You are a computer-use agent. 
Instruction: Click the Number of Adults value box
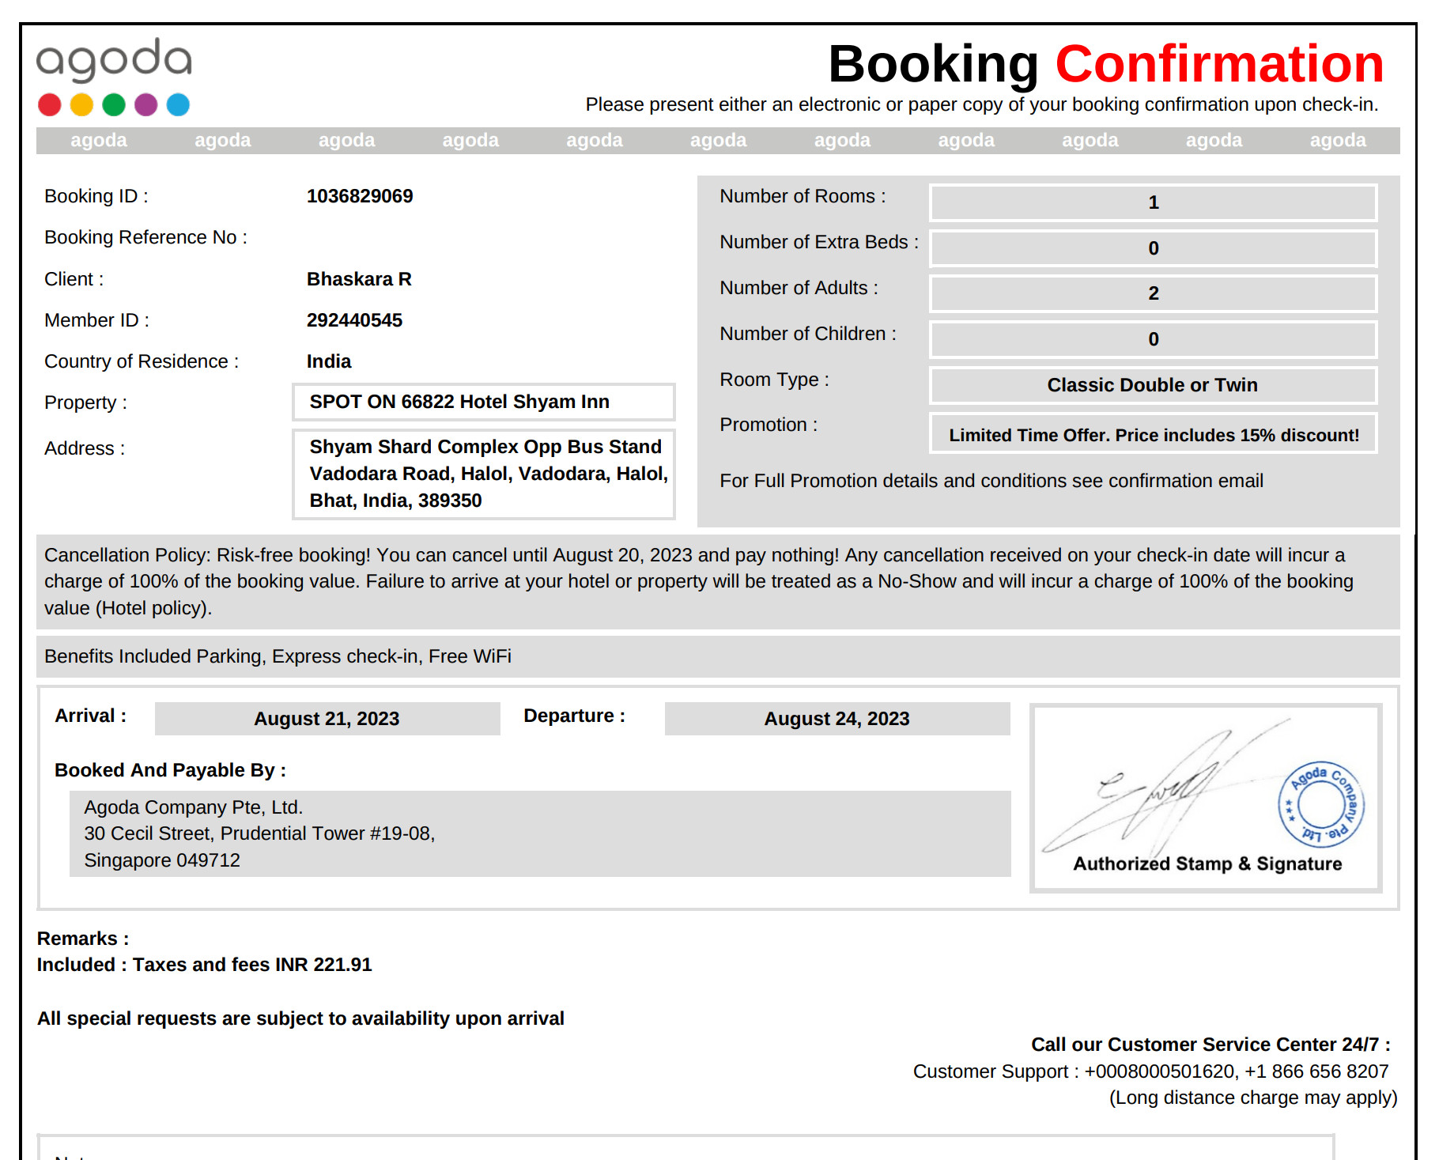pyautogui.click(x=1153, y=293)
